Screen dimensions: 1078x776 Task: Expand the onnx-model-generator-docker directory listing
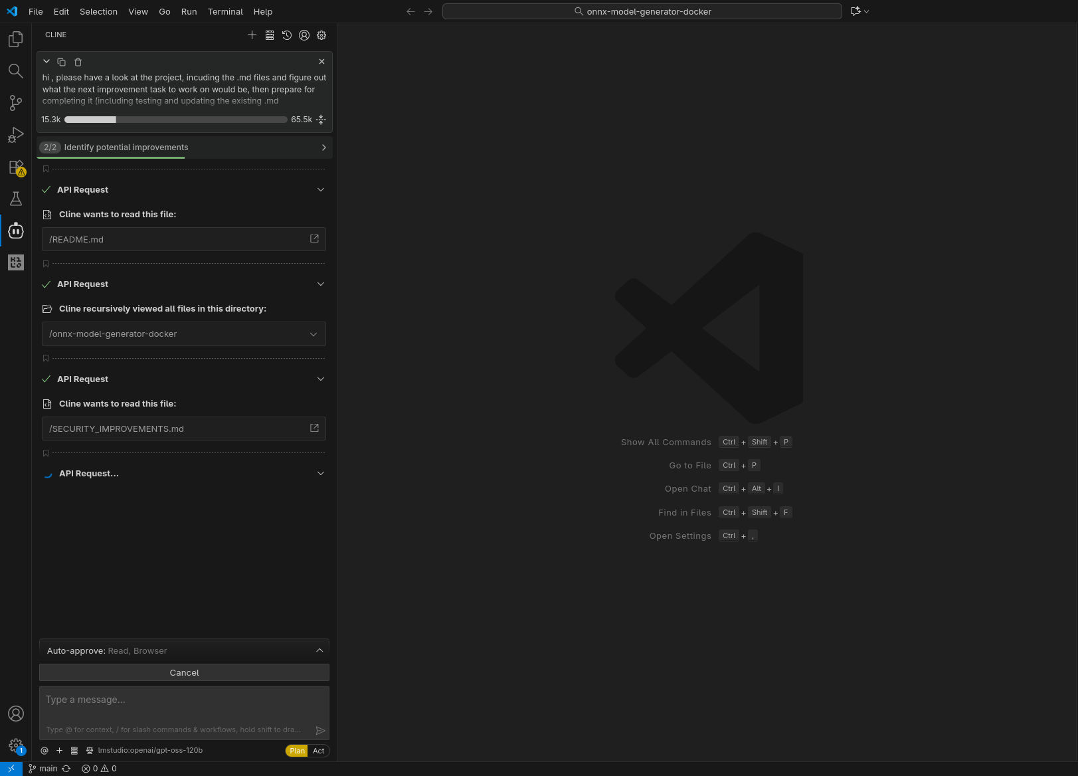(x=314, y=334)
